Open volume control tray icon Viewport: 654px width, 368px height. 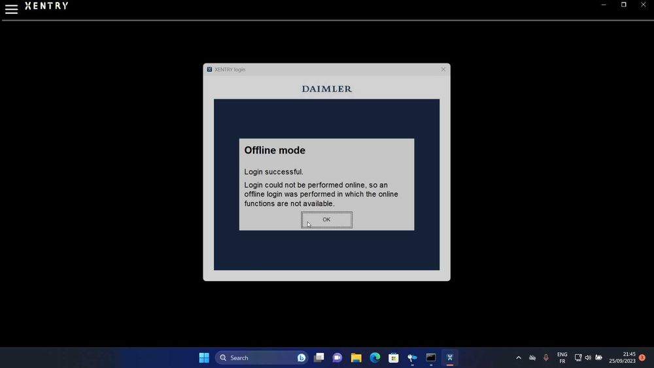[588, 358]
